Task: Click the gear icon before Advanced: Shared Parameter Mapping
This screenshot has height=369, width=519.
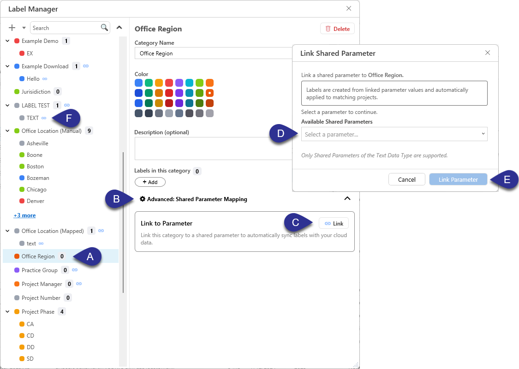Action: 142,199
